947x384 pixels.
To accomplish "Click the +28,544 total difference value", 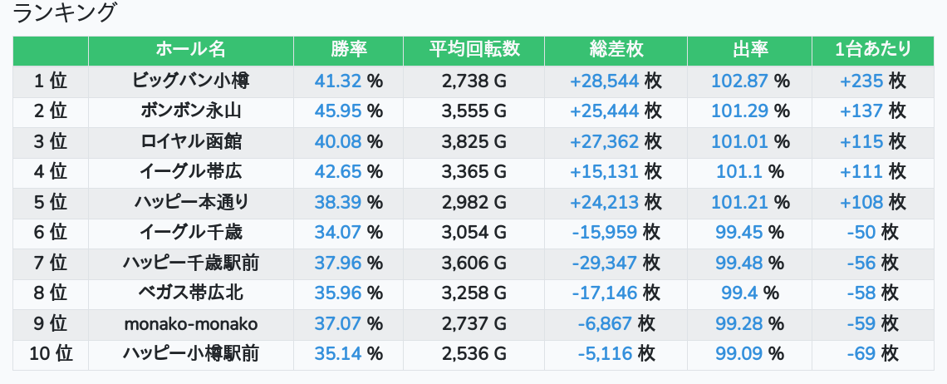I will pos(604,81).
